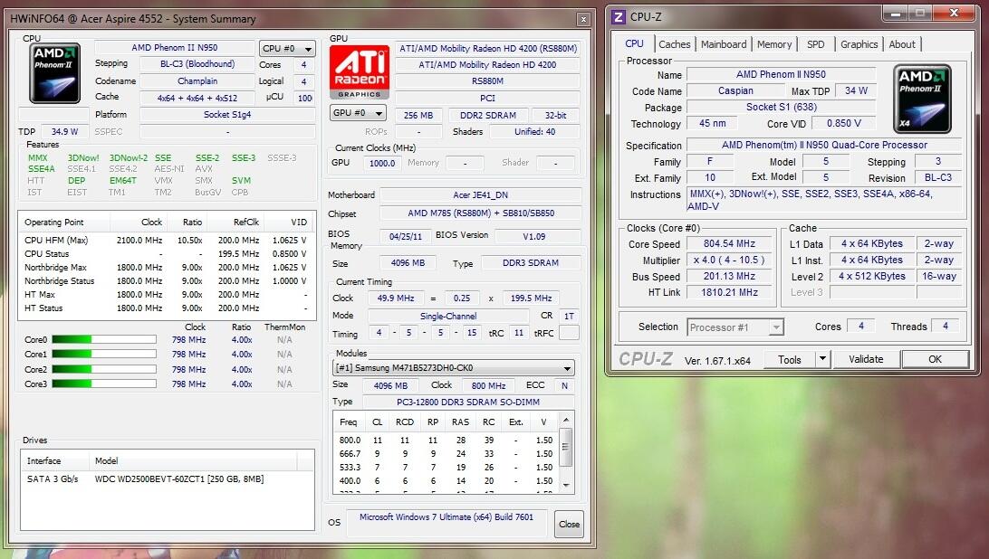Switch to the Caches tab

(x=674, y=44)
